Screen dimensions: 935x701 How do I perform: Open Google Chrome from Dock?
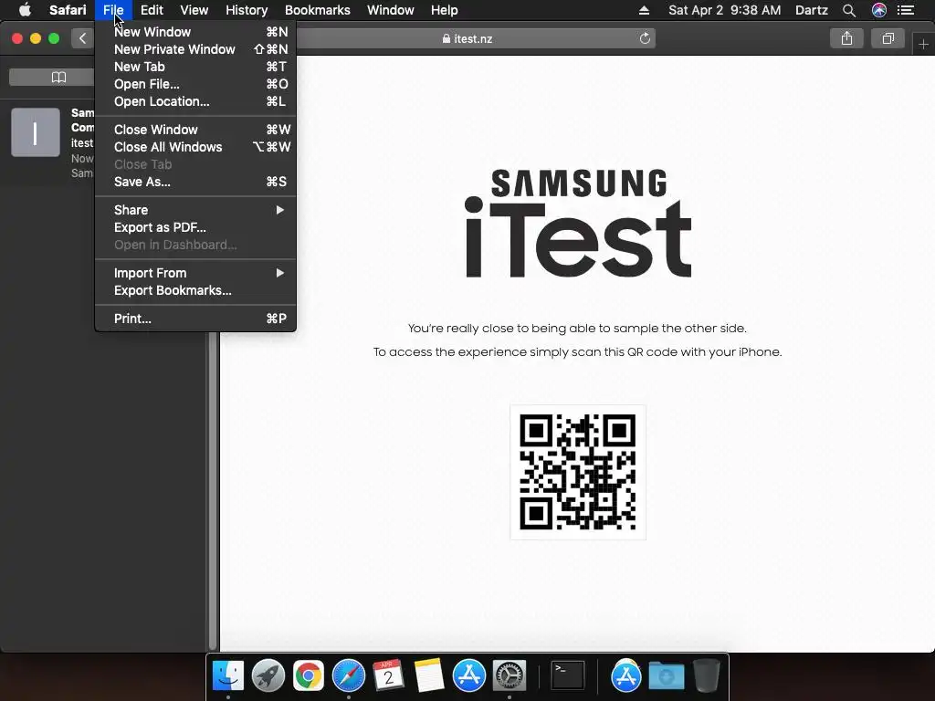tap(309, 676)
